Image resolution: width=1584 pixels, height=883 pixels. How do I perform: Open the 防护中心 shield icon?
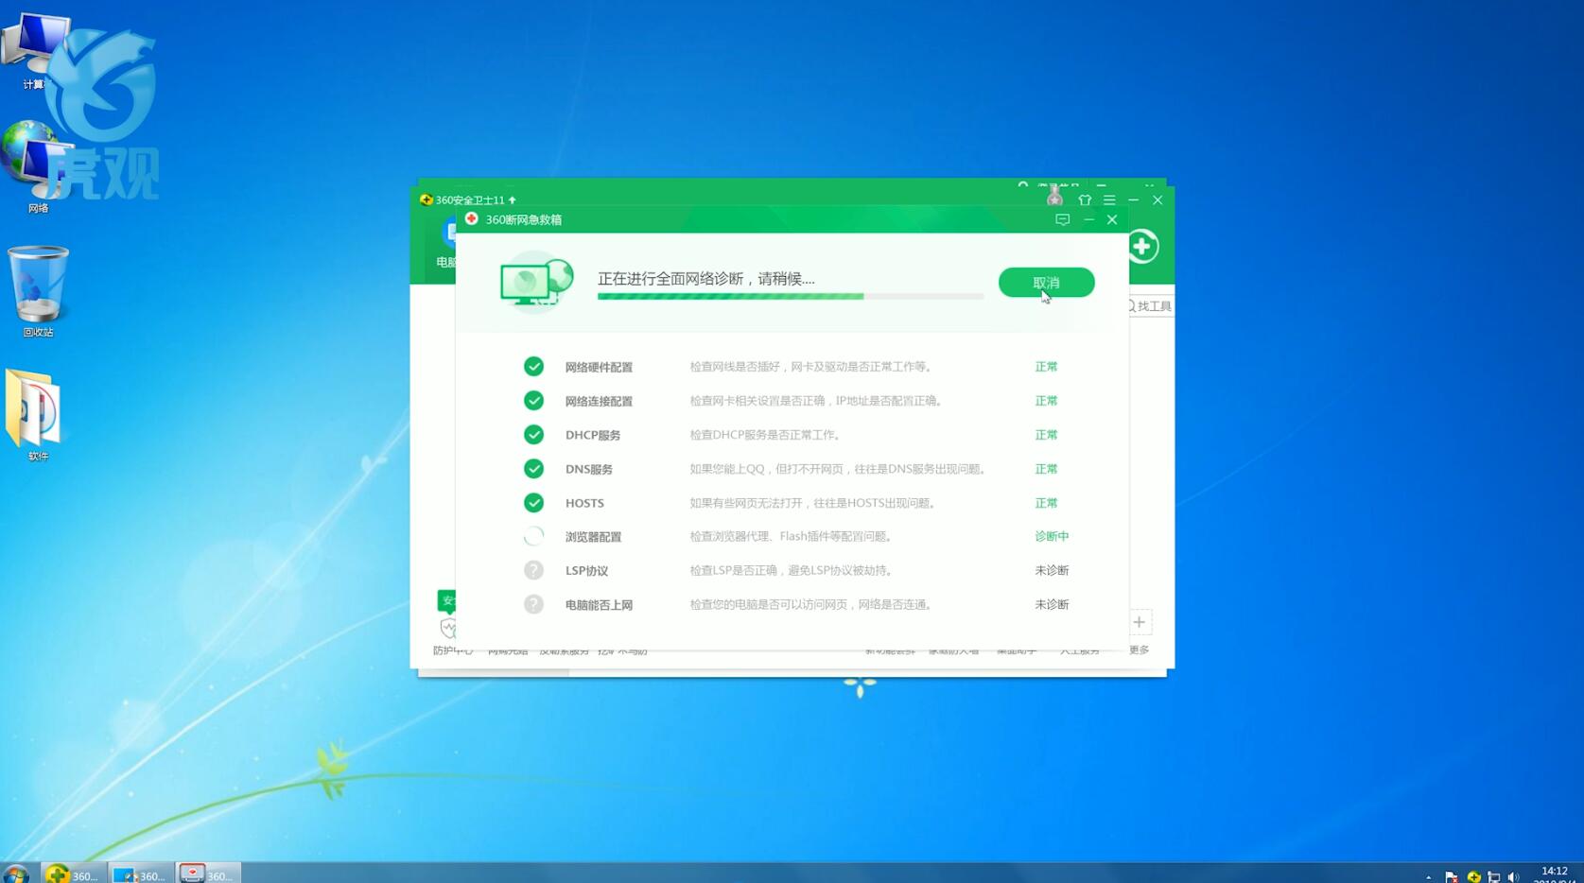pos(448,628)
